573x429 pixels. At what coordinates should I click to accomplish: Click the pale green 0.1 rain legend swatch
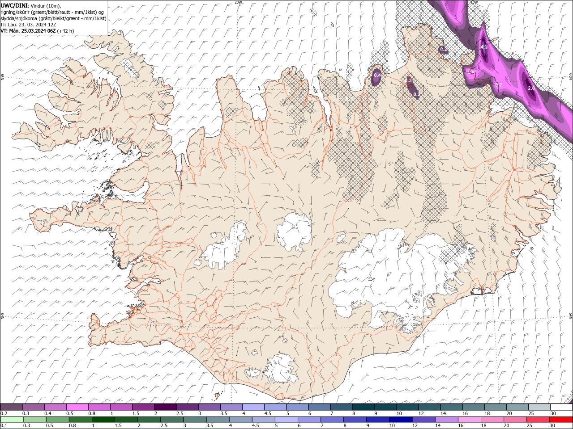12,420
